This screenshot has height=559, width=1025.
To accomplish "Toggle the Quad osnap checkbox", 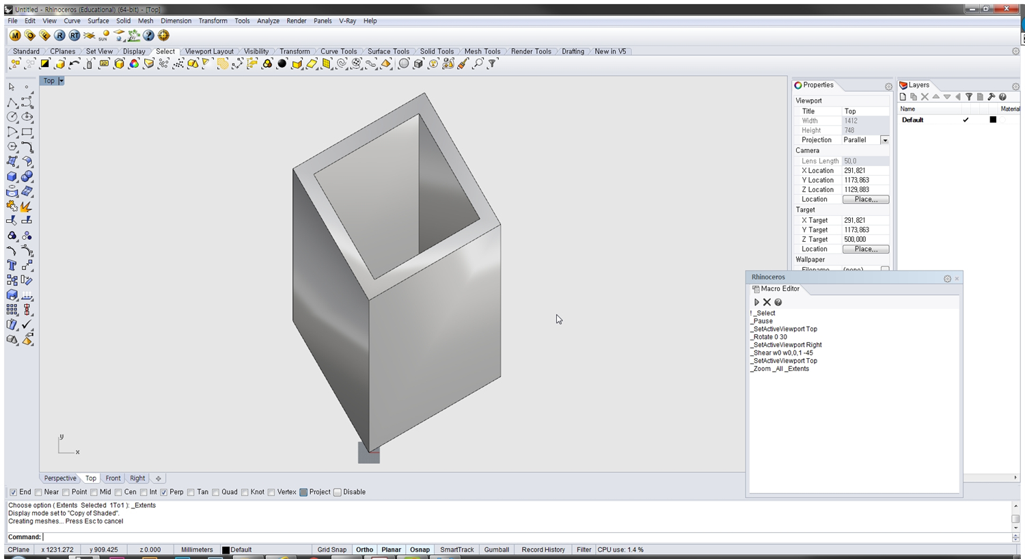I will pyautogui.click(x=215, y=492).
